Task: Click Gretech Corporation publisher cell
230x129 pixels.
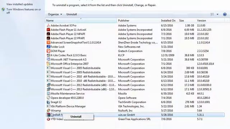Action: pos(130,51)
